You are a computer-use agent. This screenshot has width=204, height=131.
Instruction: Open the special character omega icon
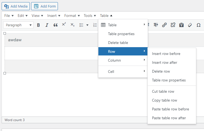pyautogui.click(x=199, y=25)
